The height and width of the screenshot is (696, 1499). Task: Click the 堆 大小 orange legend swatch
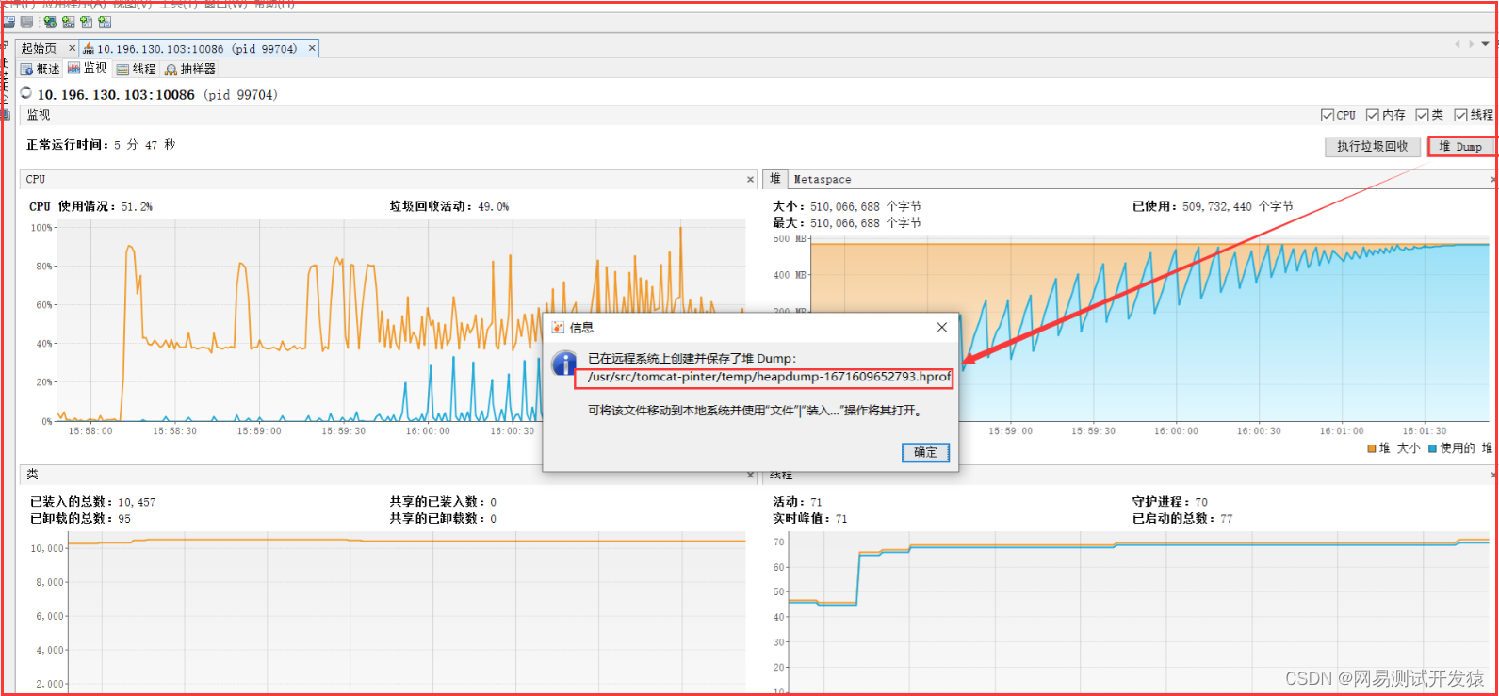pos(1372,448)
